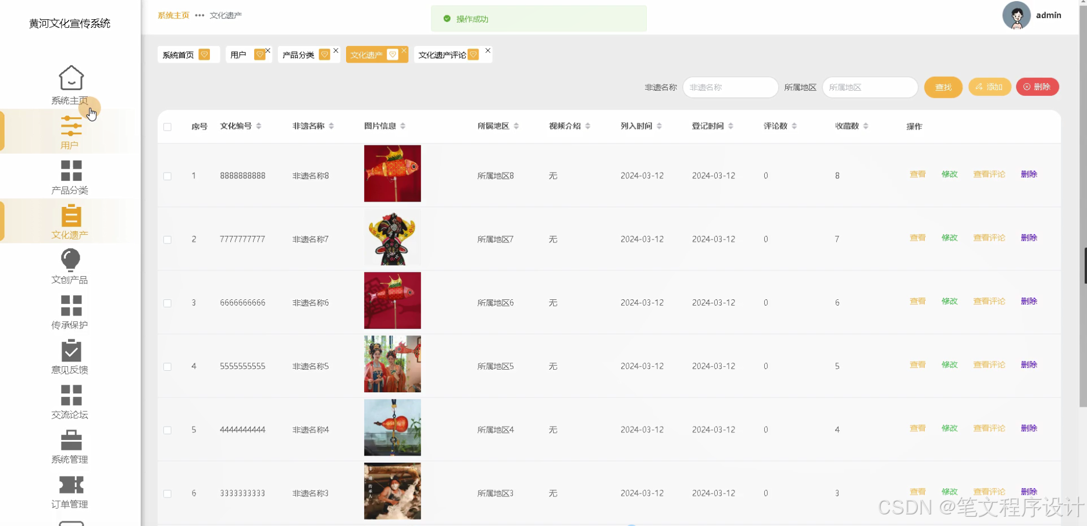The width and height of the screenshot is (1087, 526).
Task: Click breadcrumb ellipsis dots icon
Action: pos(199,16)
